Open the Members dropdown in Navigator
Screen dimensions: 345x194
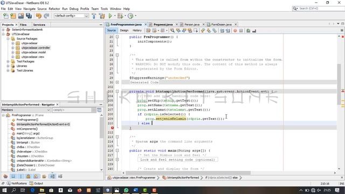click(x=26, y=110)
